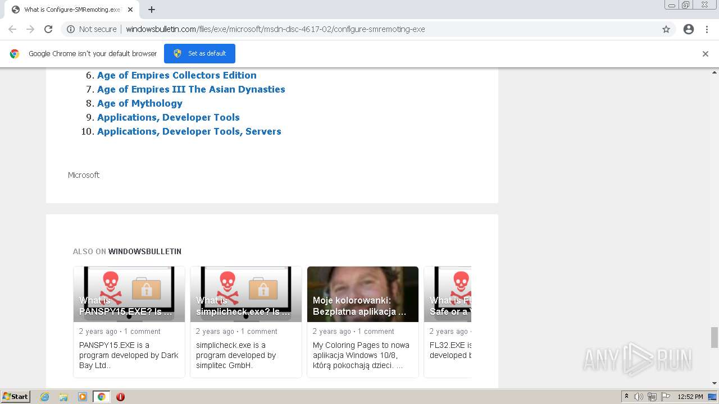The height and width of the screenshot is (404, 719).
Task: Open a new tab plus button
Action: tap(152, 10)
